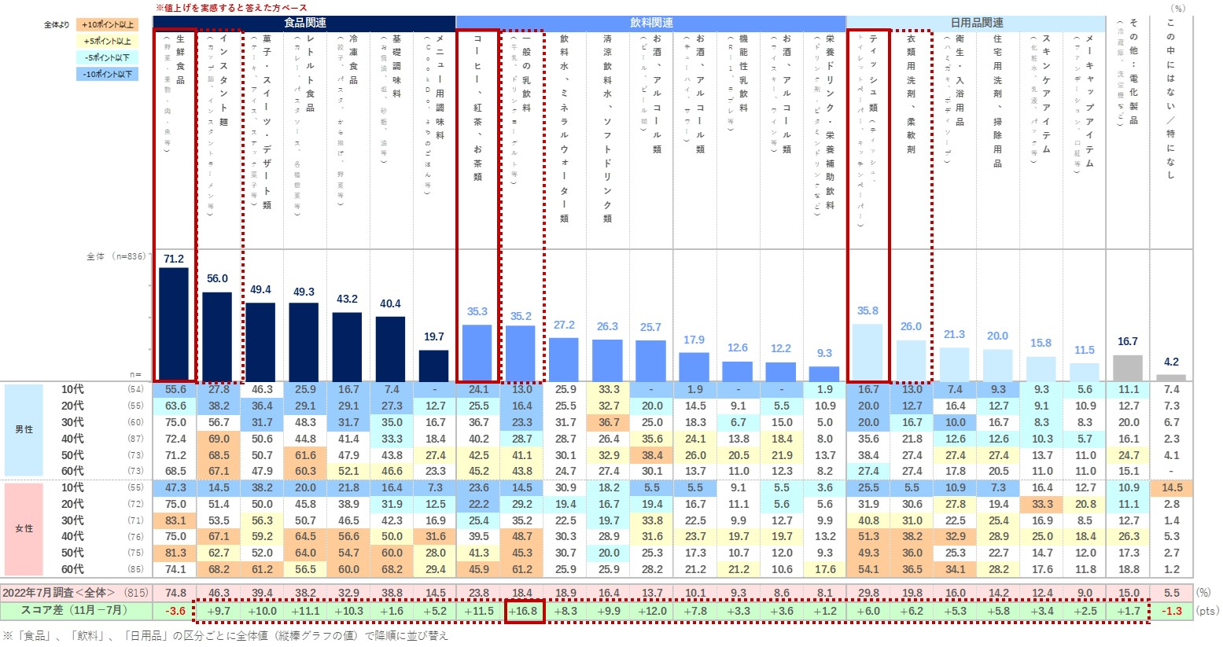1223x647 pixels.
Task: Click the gray その他 bar showing 16.7
Action: (1127, 368)
